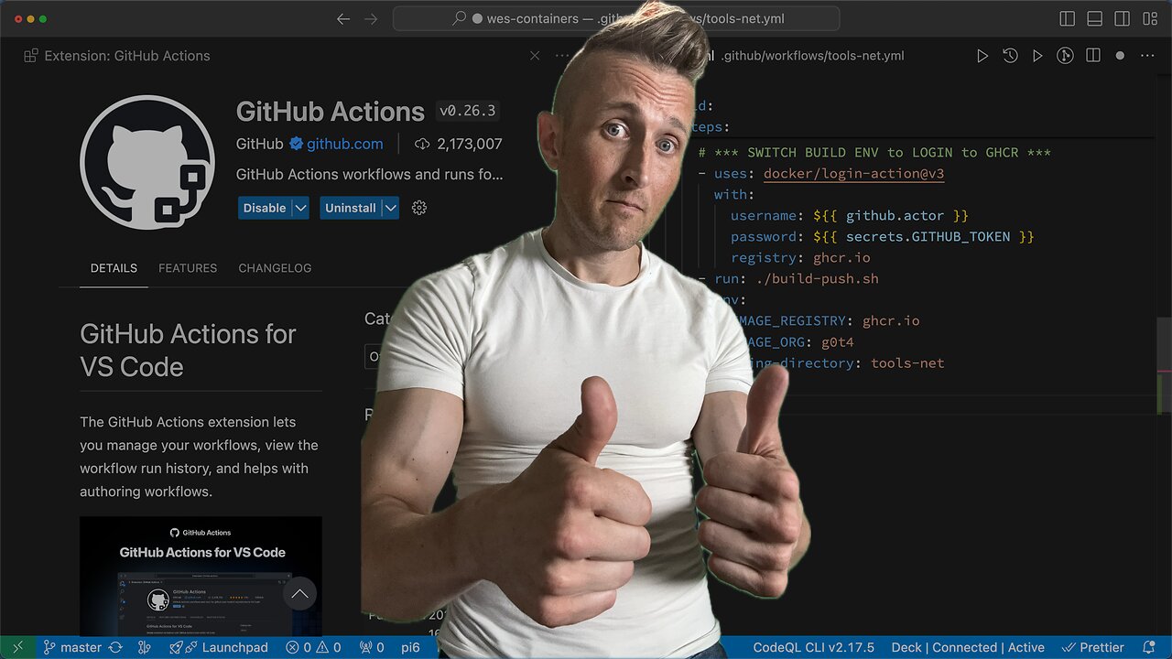
Task: Open editor more actions ellipsis menu
Action: coord(1147,56)
